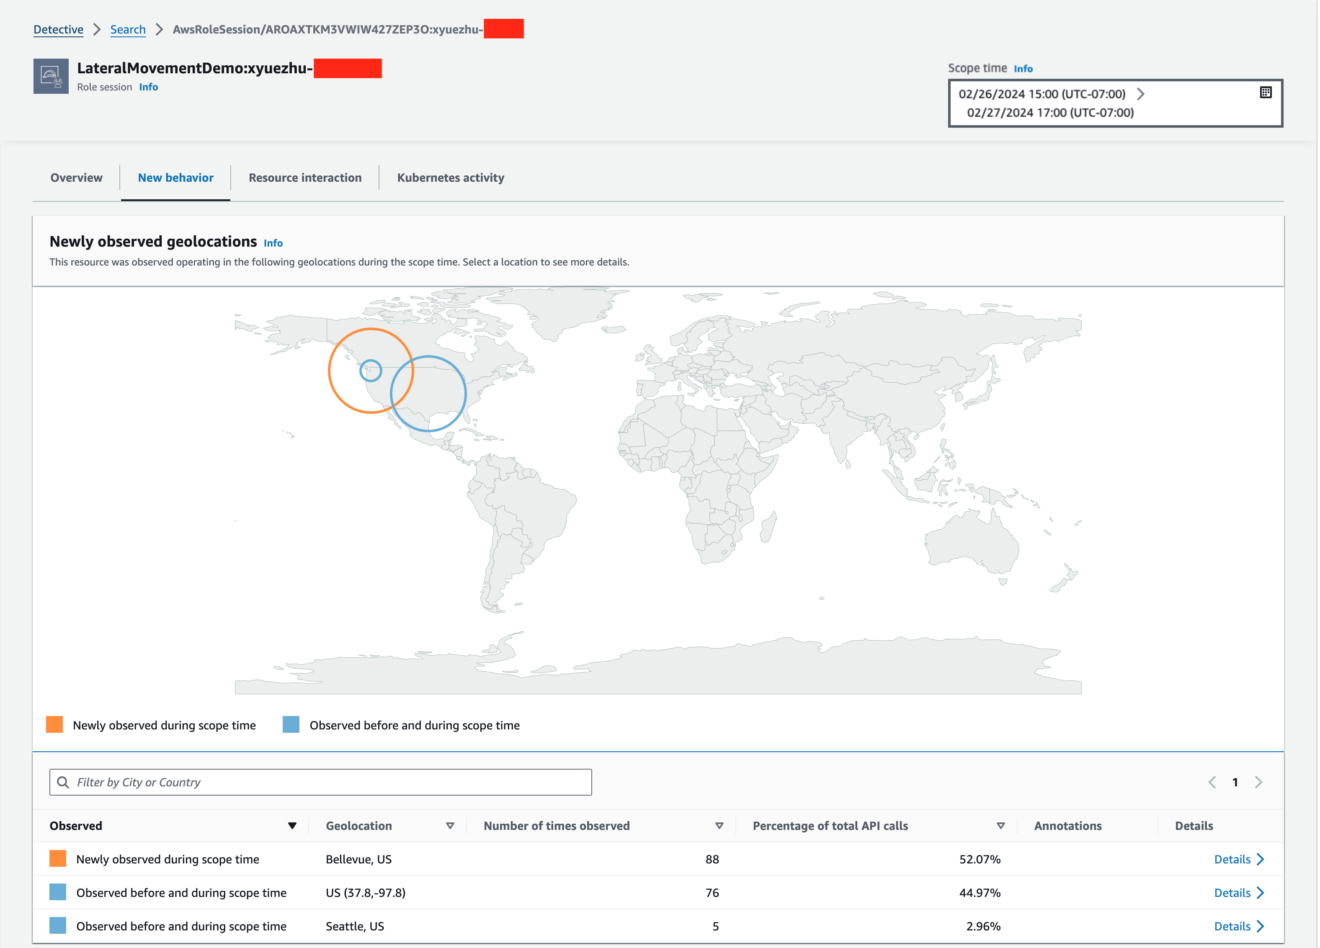Expand the Number of times observed filter
This screenshot has width=1320, height=948.
pyautogui.click(x=717, y=825)
